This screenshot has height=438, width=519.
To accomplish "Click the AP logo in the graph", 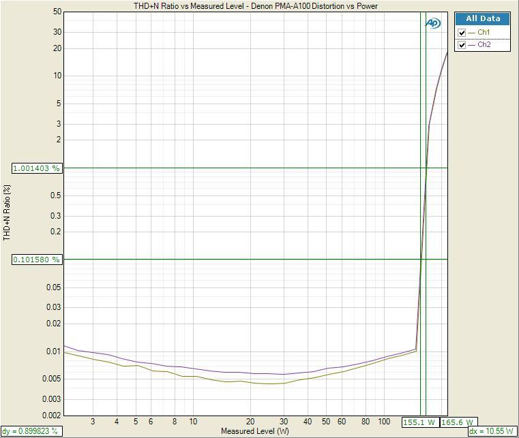I will click(x=432, y=23).
